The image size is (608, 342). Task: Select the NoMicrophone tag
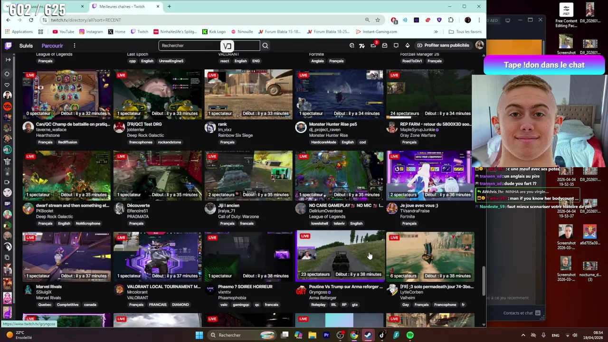pyautogui.click(x=88, y=223)
